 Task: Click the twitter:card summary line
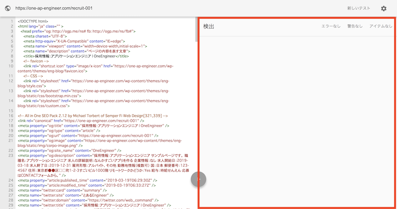pyautogui.click(x=63, y=190)
